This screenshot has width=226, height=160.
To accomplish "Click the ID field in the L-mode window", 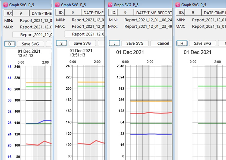I will pos(125,12).
